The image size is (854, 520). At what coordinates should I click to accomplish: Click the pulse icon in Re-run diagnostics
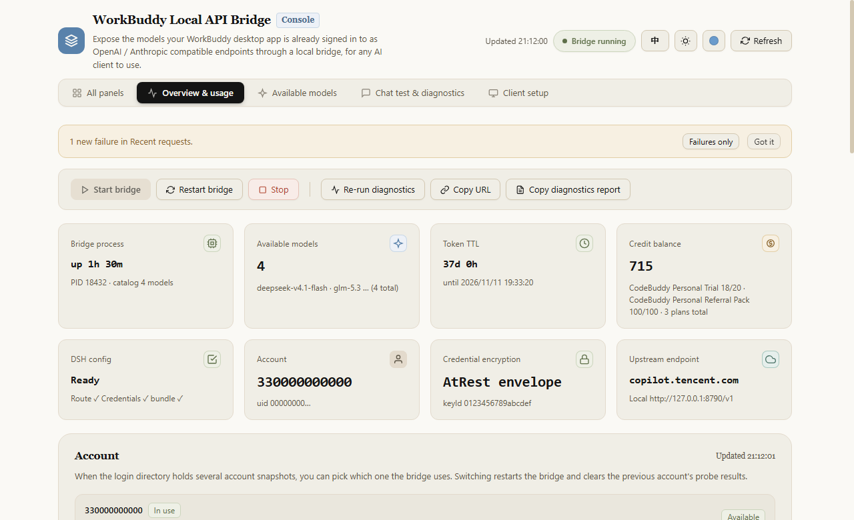(x=336, y=190)
